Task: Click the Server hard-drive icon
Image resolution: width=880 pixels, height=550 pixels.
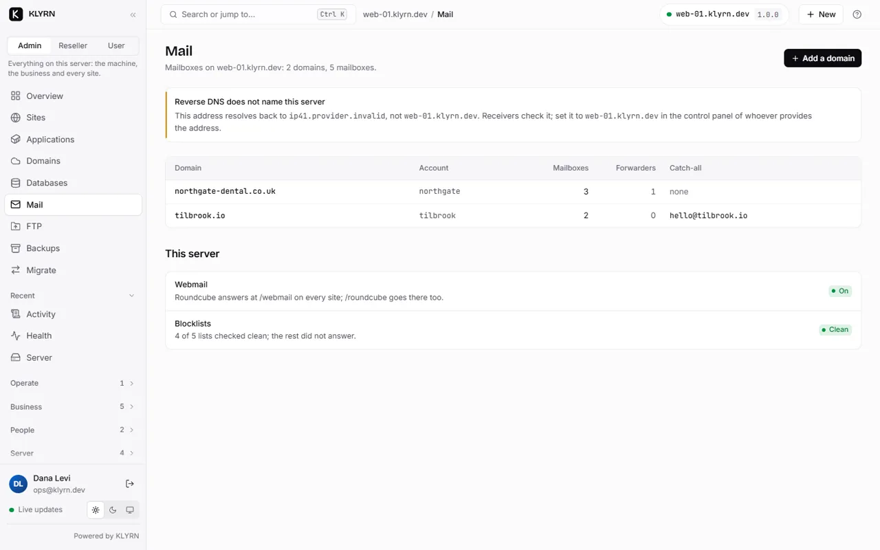Action: tap(16, 357)
